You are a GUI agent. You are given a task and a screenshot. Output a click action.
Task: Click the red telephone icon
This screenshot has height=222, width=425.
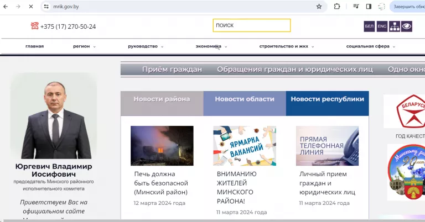(x=35, y=26)
